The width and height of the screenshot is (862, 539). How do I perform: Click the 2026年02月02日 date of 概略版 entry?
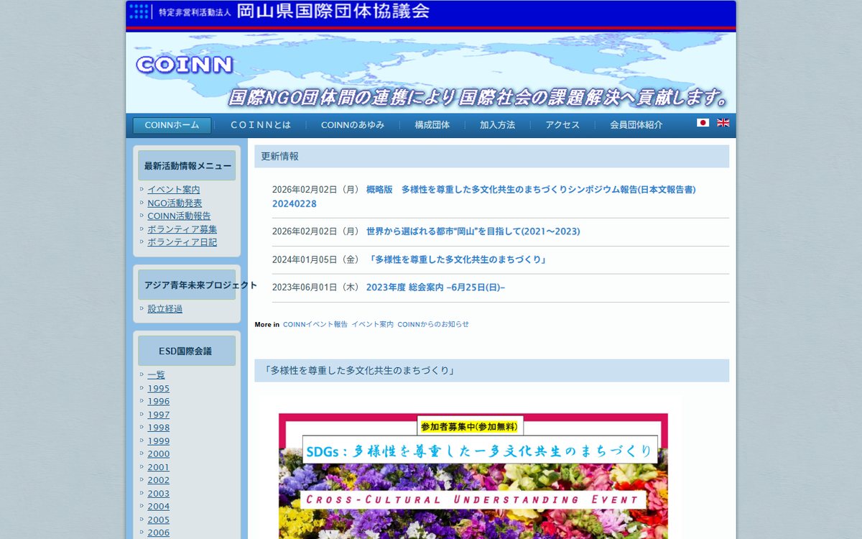pyautogui.click(x=316, y=190)
